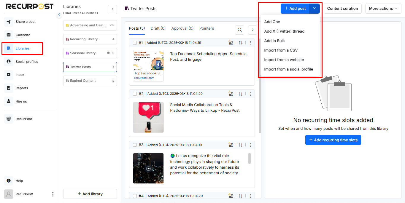Open the Seasonal library
Screen dimensions: 405x203
tap(90, 53)
